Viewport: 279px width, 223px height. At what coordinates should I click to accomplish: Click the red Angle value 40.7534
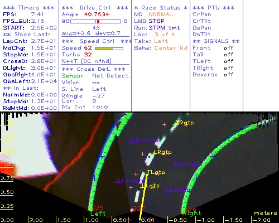pyautogui.click(x=97, y=14)
